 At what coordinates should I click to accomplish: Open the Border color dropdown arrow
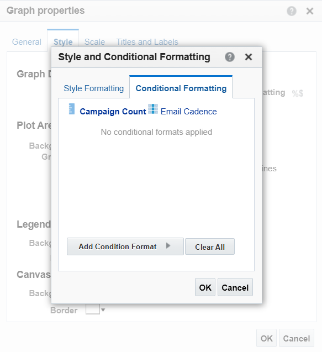pos(103,310)
